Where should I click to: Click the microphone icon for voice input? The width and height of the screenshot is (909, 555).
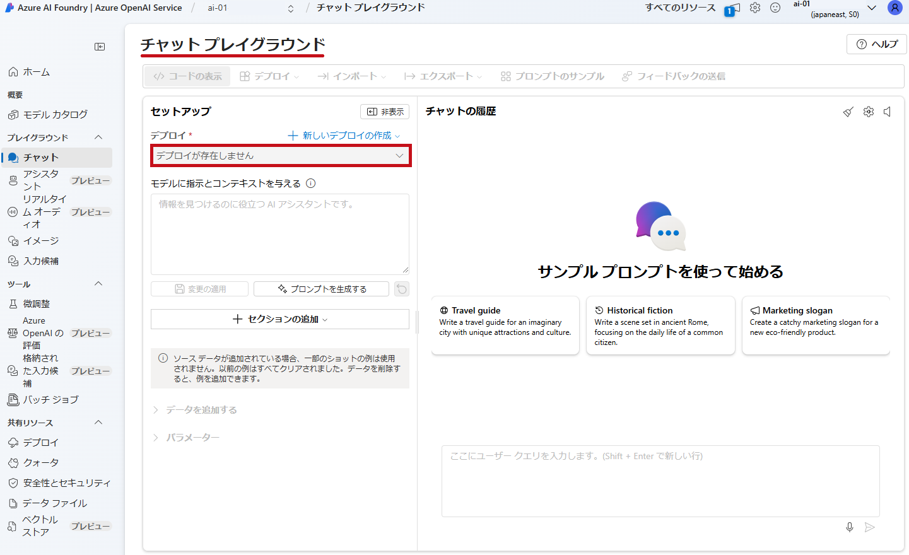pos(850,527)
